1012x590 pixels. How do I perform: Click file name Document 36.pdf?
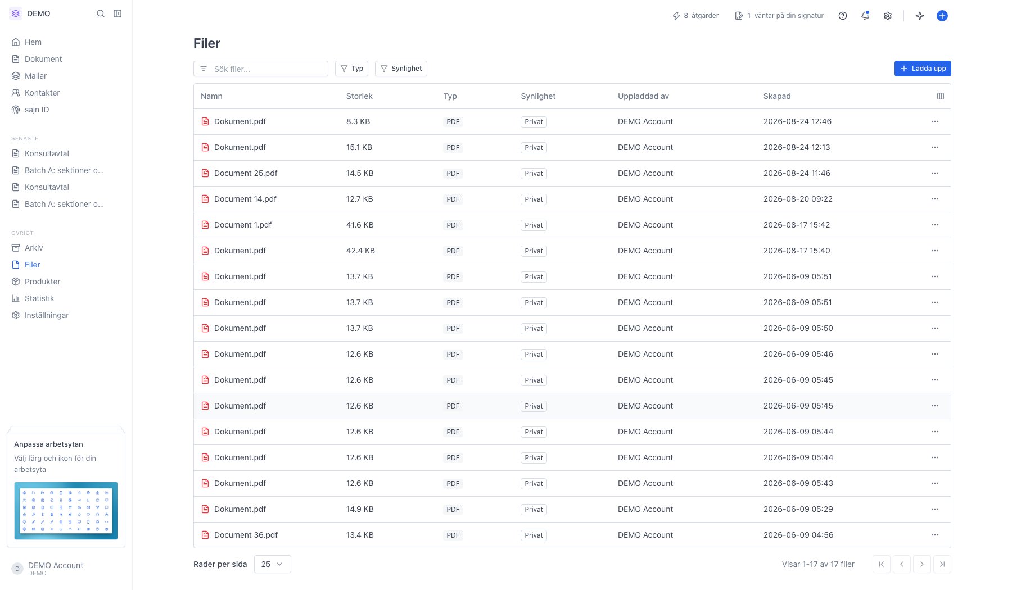[246, 535]
